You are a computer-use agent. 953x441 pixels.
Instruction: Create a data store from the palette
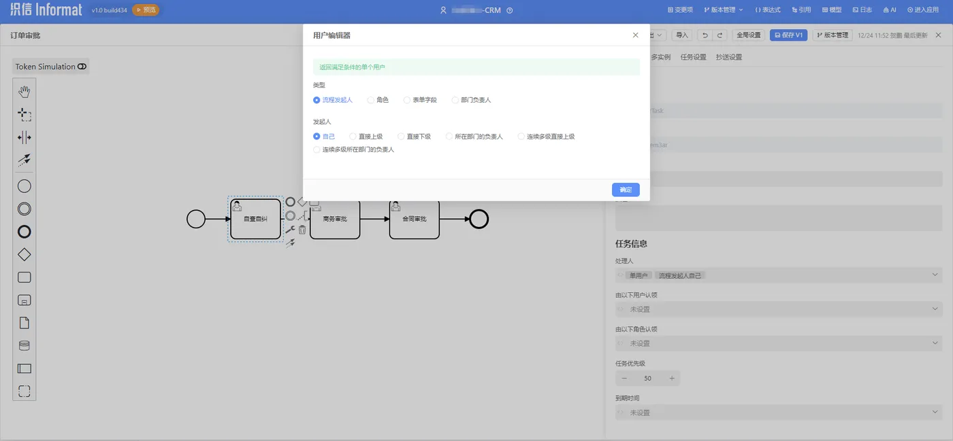point(25,346)
